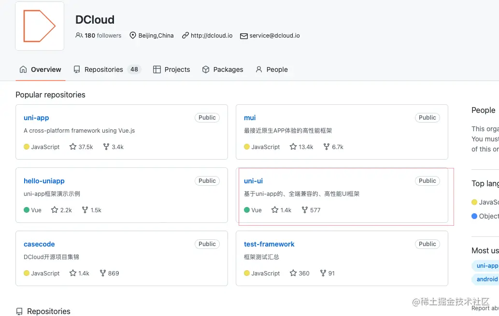Viewport: 499px width, 316px height.
Task: Open the Projects tab
Action: point(171,69)
